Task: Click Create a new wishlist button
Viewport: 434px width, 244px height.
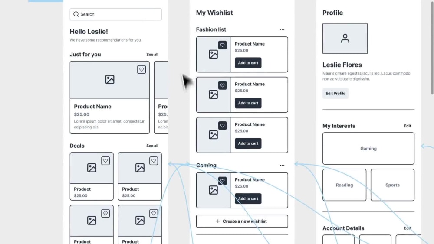Action: pos(242,221)
